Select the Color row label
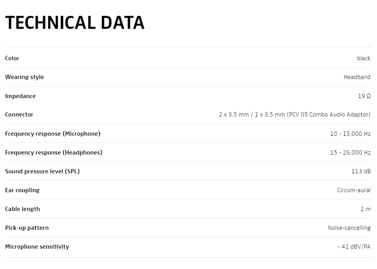 (x=12, y=58)
